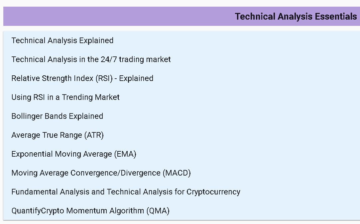Choose the MACD indicator list entry
This screenshot has width=360, height=224.
[x=101, y=173]
